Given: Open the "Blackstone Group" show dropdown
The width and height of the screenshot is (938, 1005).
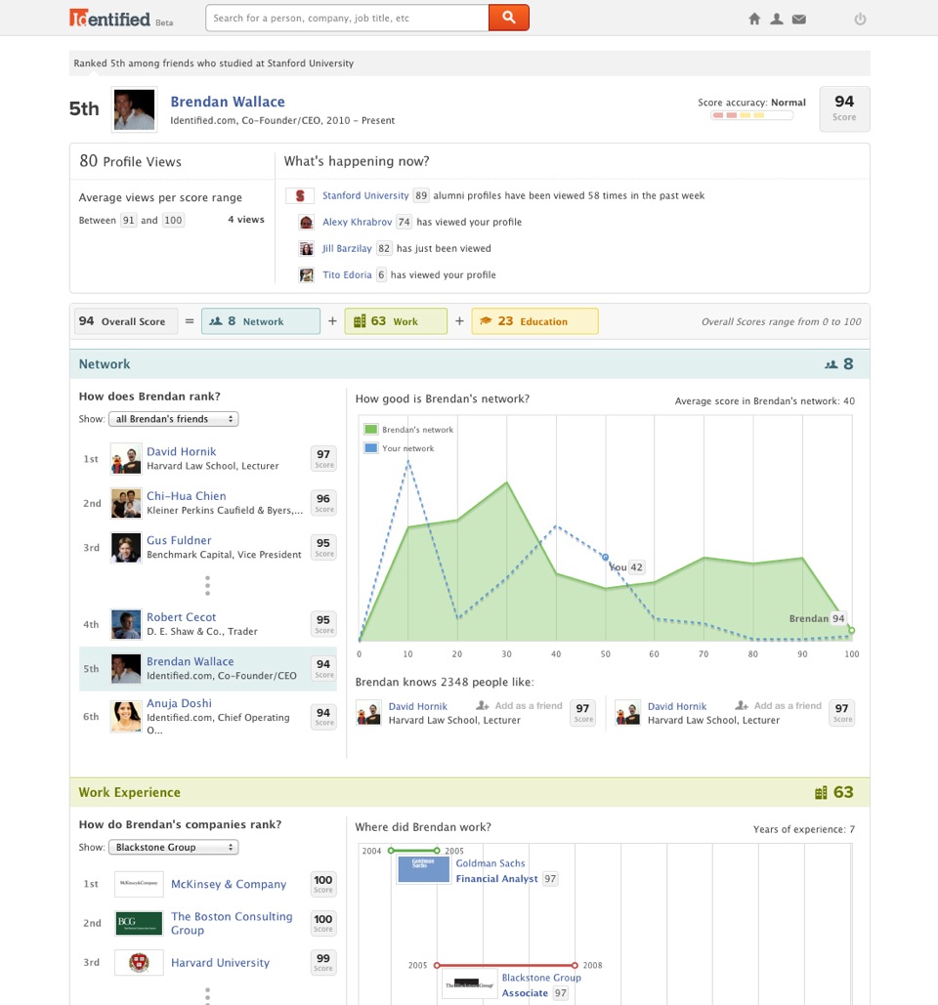Looking at the screenshot, I should [174, 847].
